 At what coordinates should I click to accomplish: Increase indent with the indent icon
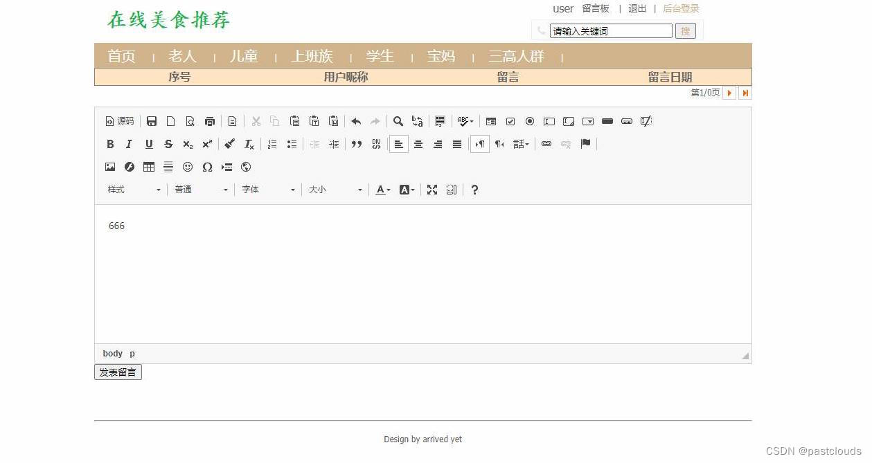[334, 144]
